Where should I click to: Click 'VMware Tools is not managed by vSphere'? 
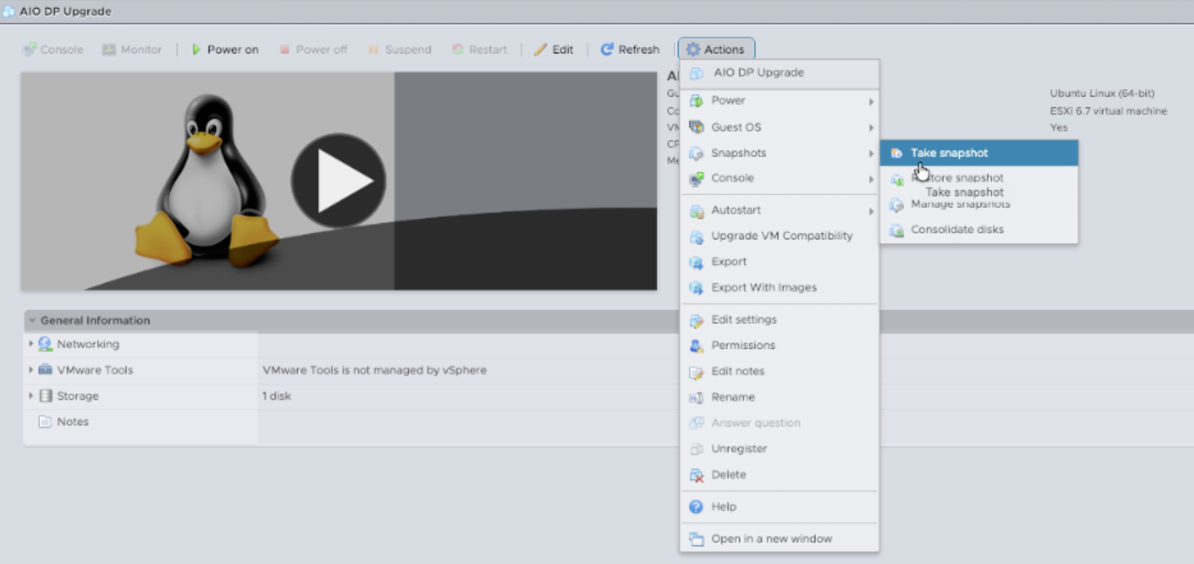(374, 370)
